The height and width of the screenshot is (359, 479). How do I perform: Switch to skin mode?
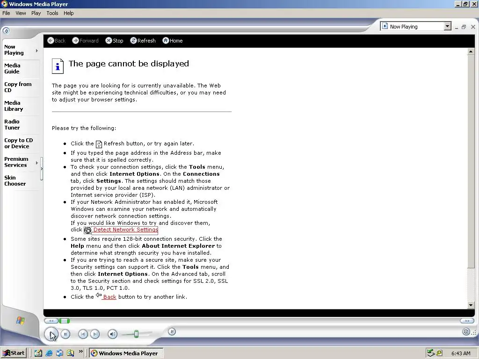click(466, 332)
